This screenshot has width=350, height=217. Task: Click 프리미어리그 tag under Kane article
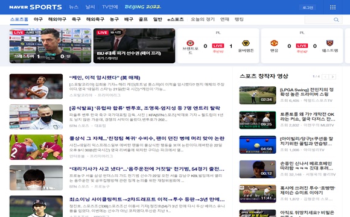pos(109,95)
